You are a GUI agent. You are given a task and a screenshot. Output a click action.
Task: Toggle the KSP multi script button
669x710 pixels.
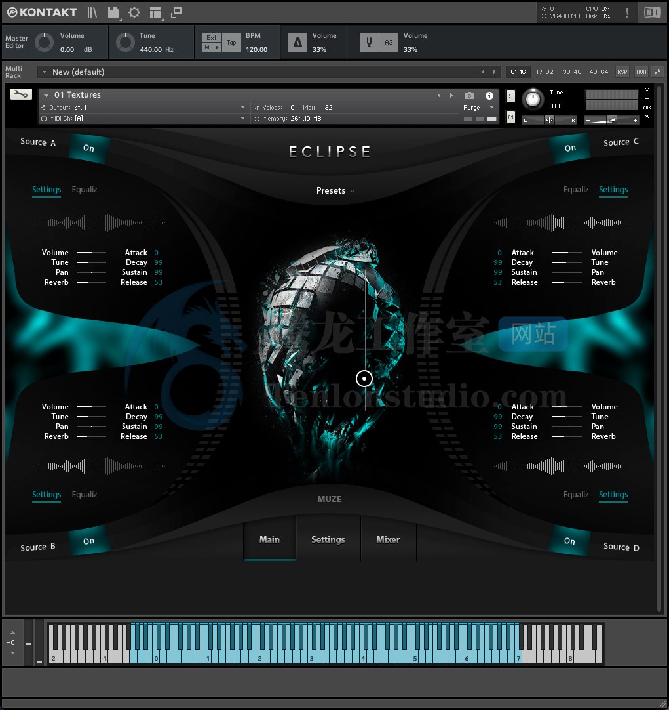click(x=622, y=72)
